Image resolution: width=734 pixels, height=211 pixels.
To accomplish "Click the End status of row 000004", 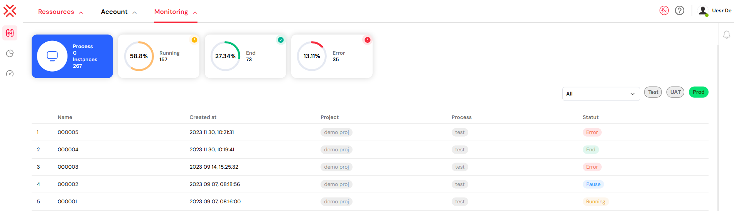I will pyautogui.click(x=591, y=149).
